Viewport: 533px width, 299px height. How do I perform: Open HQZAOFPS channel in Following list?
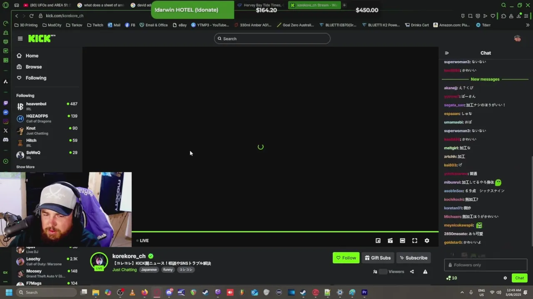[x=47, y=118]
